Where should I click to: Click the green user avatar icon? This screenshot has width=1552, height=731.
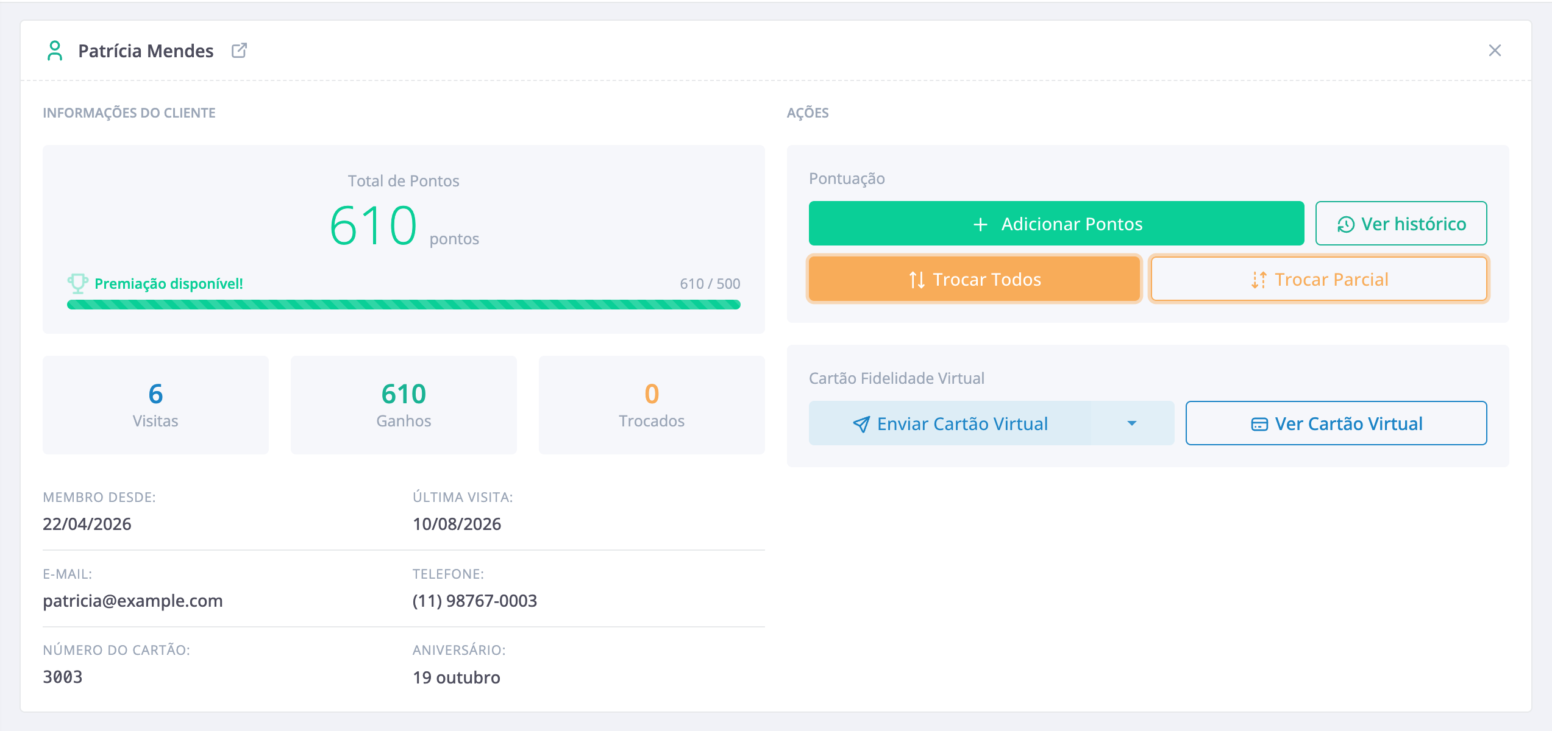(55, 51)
